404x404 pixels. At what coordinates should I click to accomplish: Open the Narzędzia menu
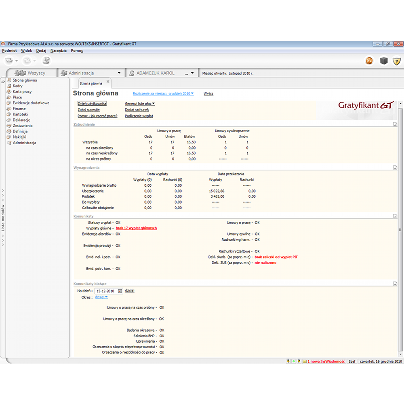(59, 51)
